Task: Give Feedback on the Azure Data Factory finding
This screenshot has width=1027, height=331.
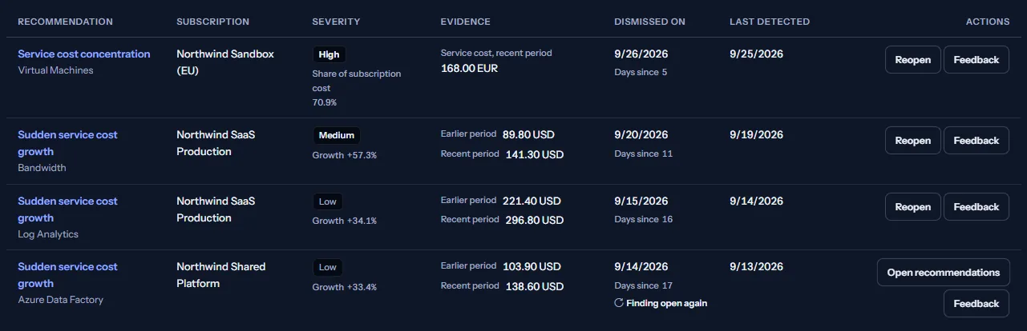Action: [x=976, y=304]
